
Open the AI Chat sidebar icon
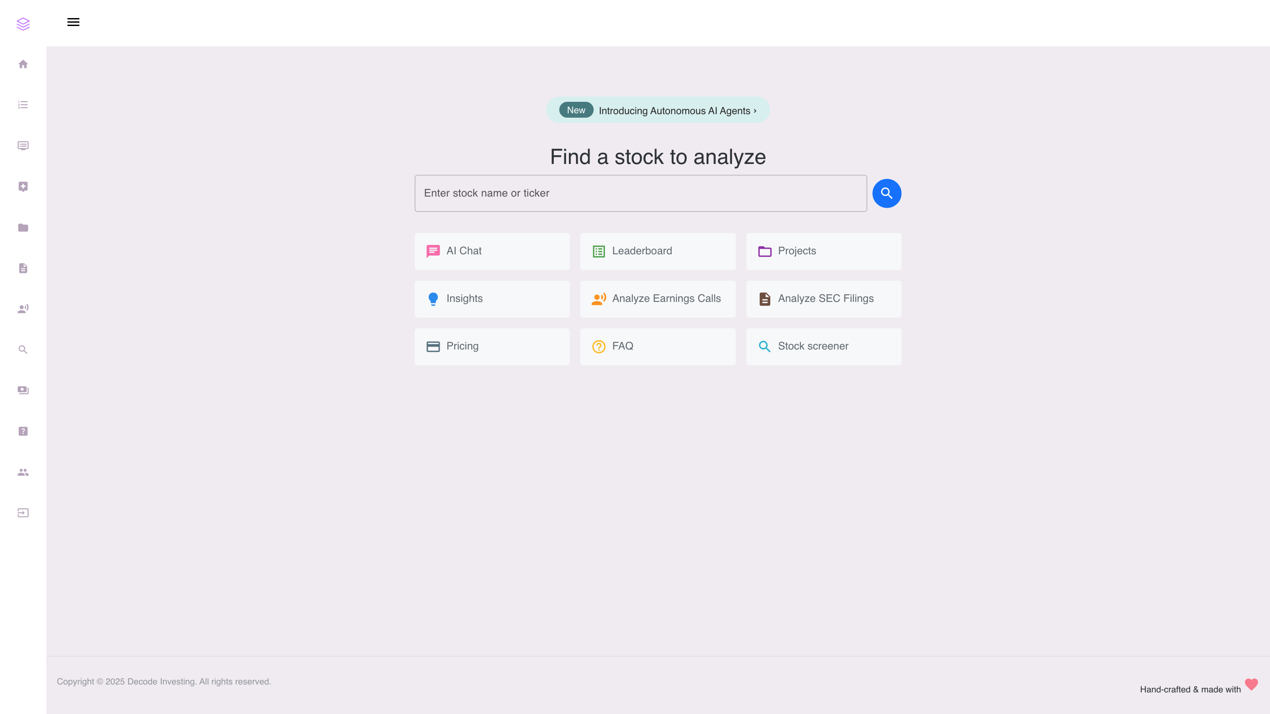[x=22, y=146]
